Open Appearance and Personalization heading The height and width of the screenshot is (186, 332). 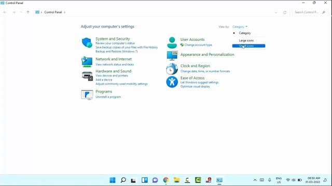[x=208, y=54]
